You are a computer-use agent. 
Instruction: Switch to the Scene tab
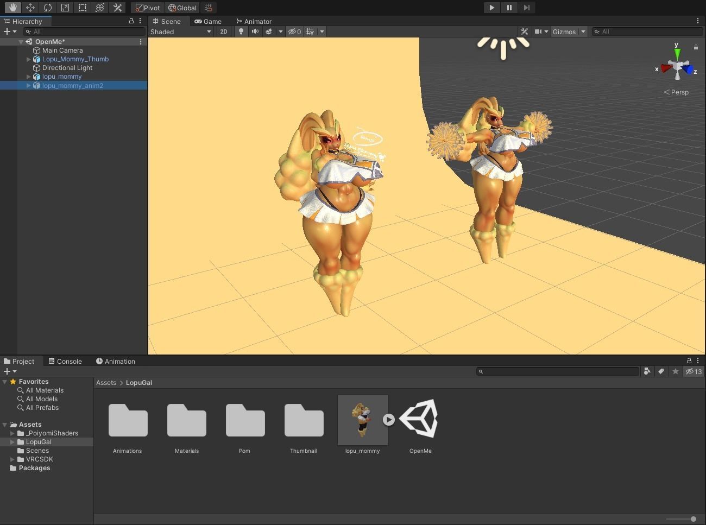[x=167, y=21]
